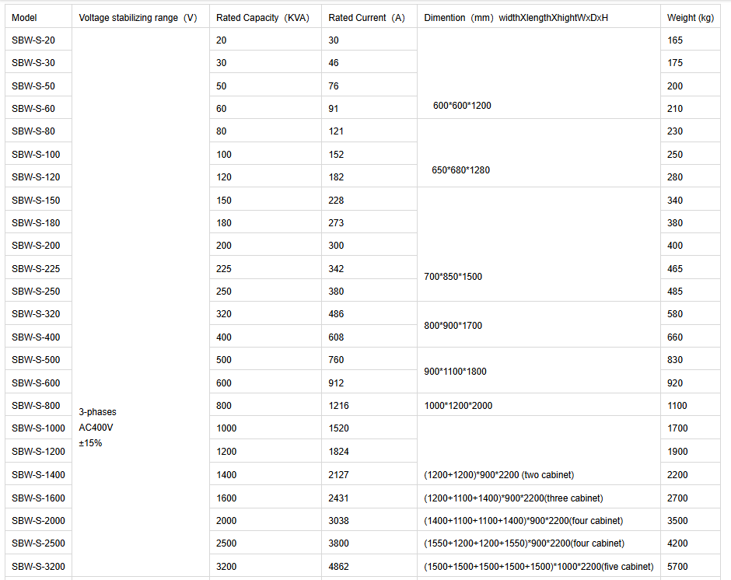Click the 700*850*1500 dimension text
Viewport: 731px width, 580px height.
click(x=453, y=277)
